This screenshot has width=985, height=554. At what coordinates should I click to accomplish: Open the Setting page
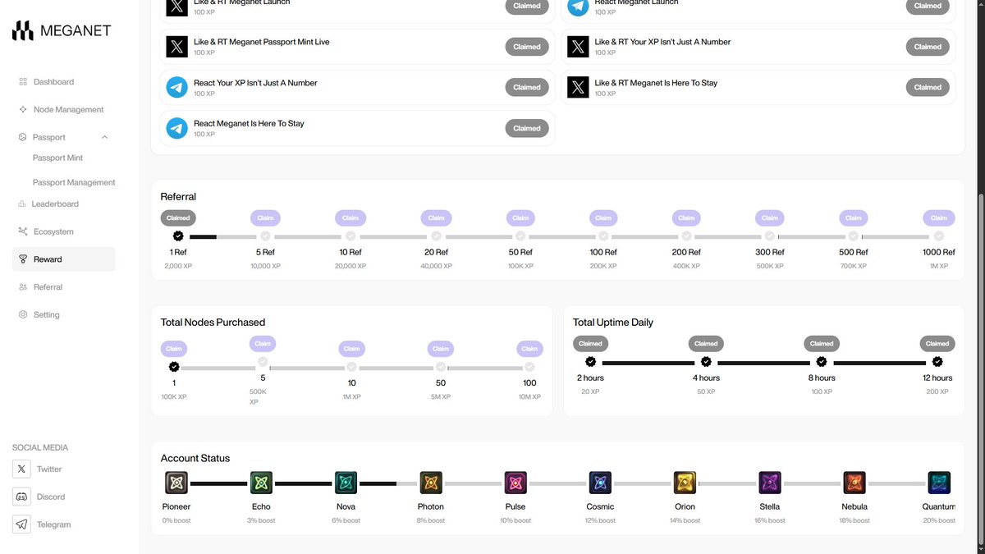[x=46, y=314]
